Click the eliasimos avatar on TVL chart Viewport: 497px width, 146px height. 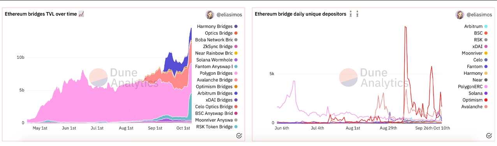[x=210, y=15]
